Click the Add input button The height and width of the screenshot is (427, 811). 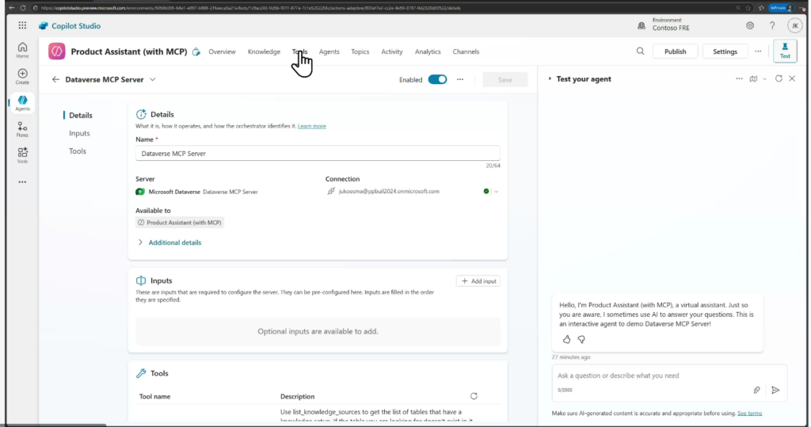pyautogui.click(x=478, y=281)
